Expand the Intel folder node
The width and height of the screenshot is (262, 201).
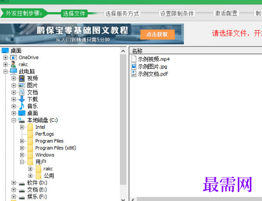(22, 127)
